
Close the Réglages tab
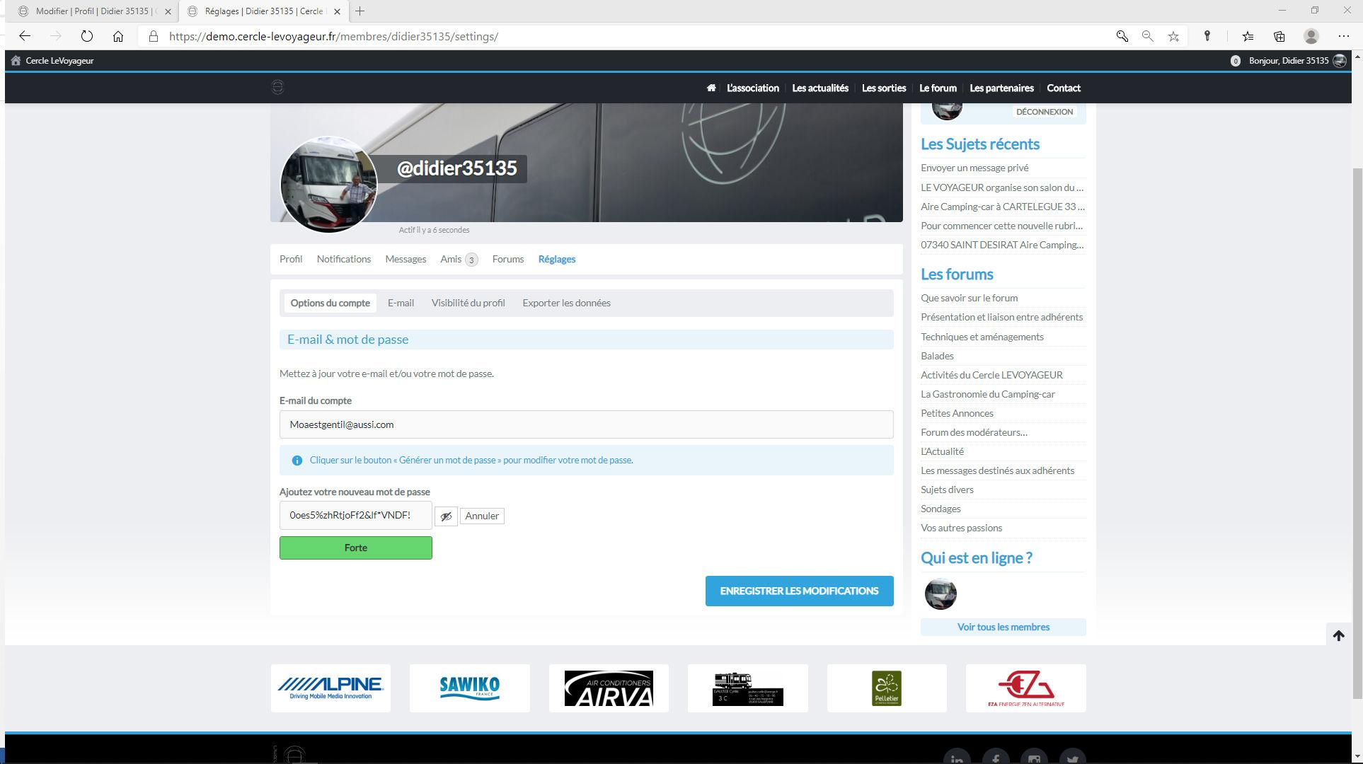tap(337, 11)
